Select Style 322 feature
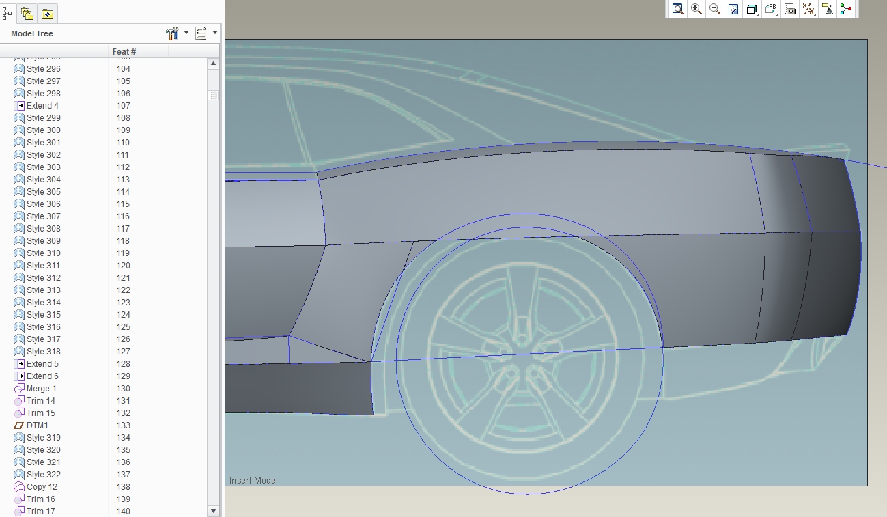The width and height of the screenshot is (887, 517). coord(44,475)
